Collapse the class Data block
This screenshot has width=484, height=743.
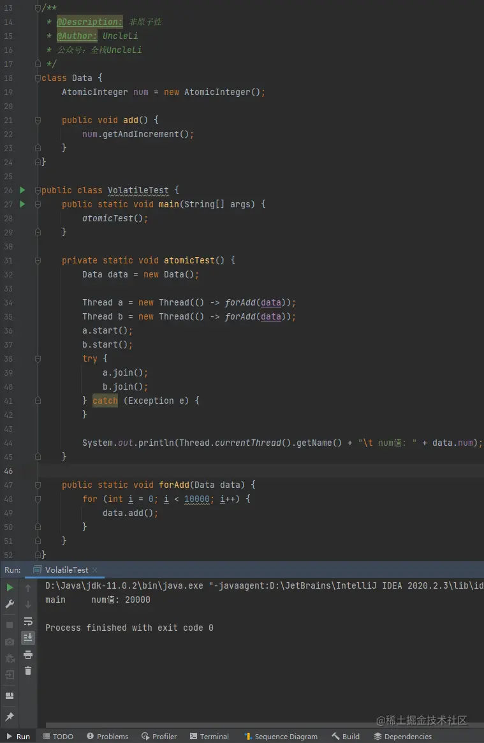tap(38, 78)
